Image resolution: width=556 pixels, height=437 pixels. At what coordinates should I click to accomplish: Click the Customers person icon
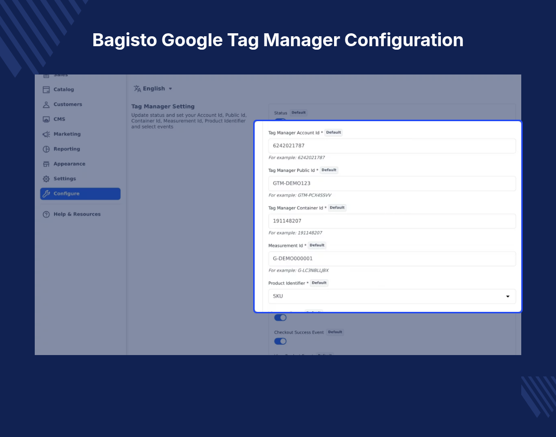(x=46, y=105)
